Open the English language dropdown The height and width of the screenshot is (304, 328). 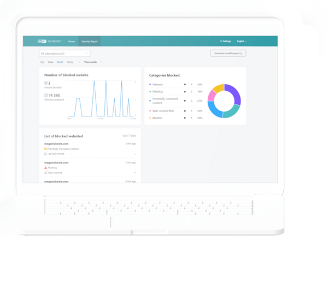click(x=241, y=41)
